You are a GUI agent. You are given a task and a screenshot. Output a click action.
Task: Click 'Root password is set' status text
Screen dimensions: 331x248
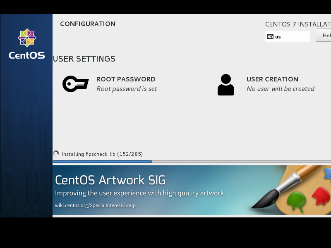[x=127, y=89]
